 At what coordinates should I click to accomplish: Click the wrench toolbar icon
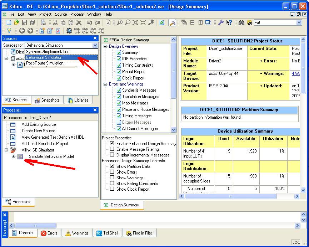tap(221, 22)
